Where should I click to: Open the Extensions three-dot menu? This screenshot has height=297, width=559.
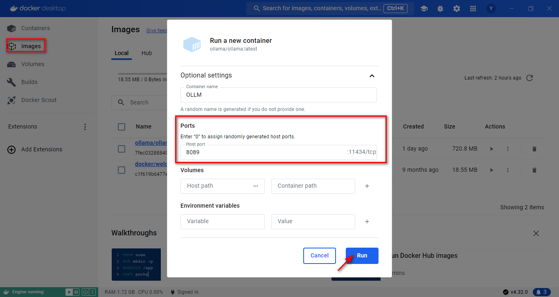85,127
